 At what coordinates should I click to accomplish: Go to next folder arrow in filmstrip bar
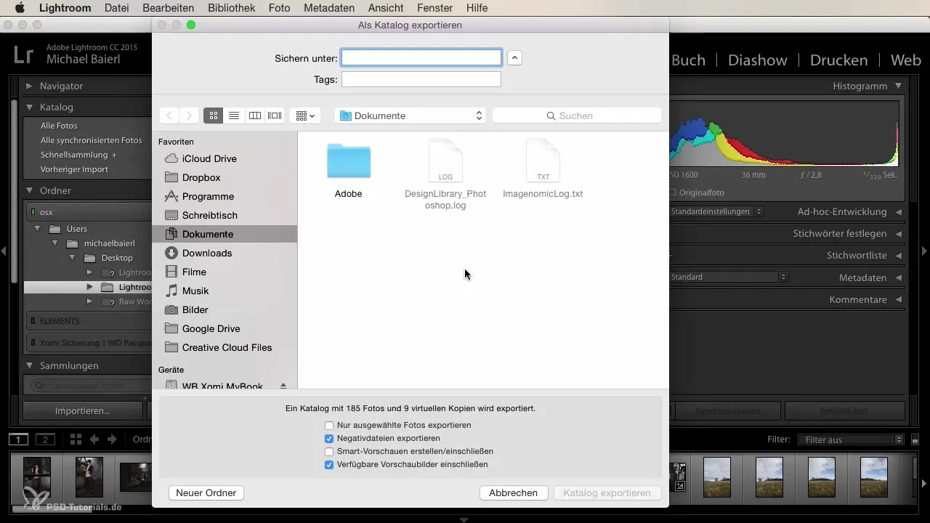(x=112, y=439)
